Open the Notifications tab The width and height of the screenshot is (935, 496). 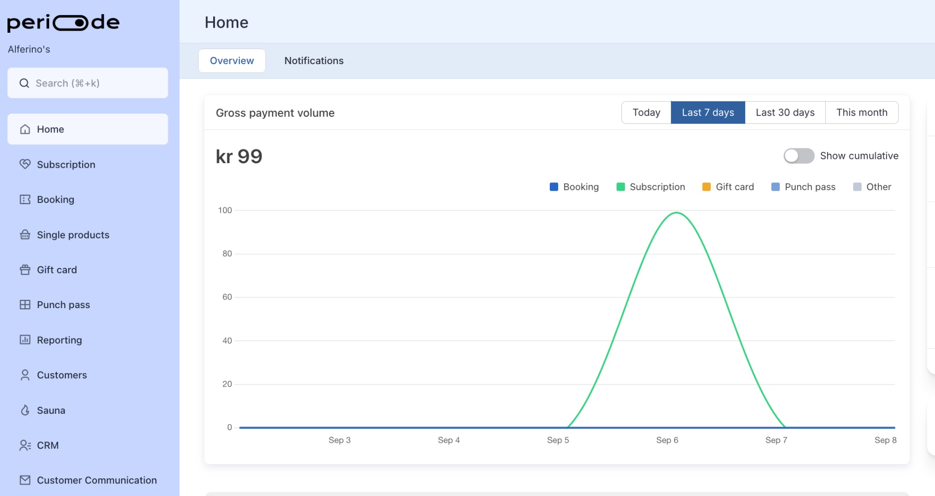point(314,61)
